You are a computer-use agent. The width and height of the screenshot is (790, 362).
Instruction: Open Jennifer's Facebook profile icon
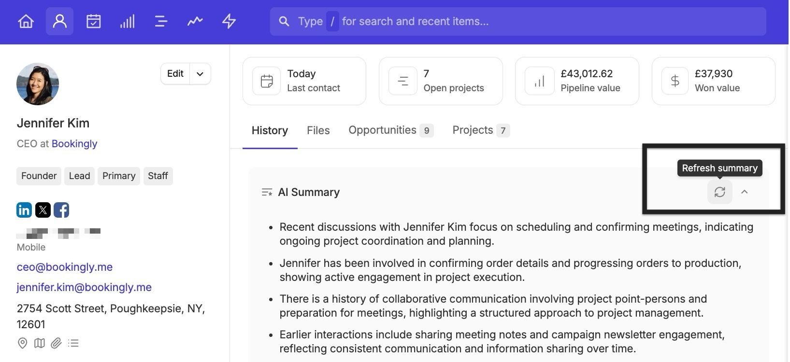click(x=61, y=210)
